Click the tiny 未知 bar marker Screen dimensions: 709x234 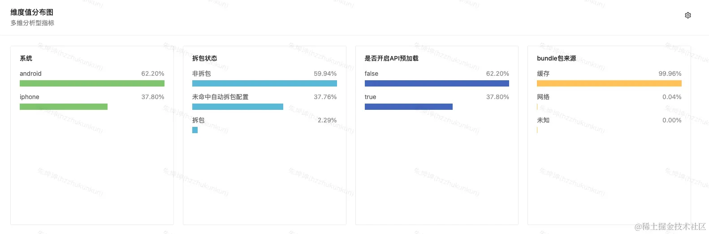(537, 130)
